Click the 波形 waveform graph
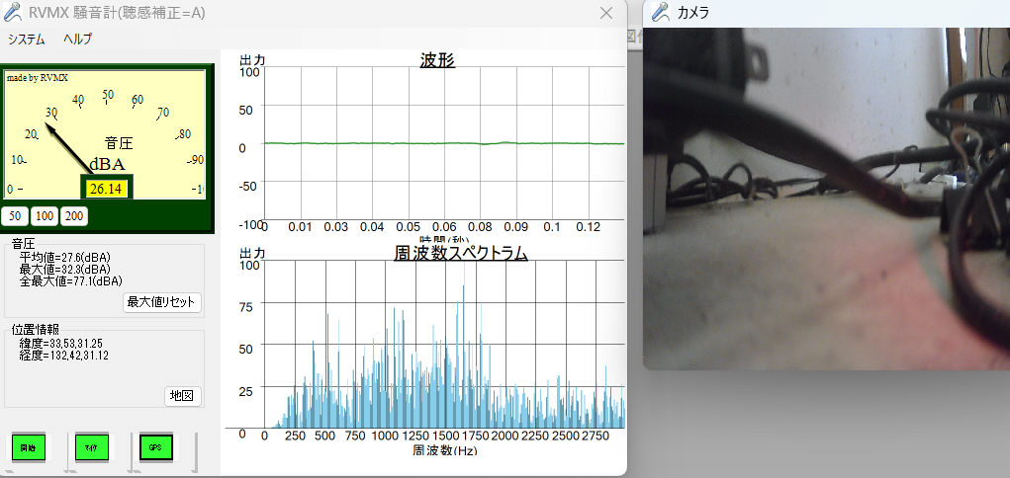 445,143
